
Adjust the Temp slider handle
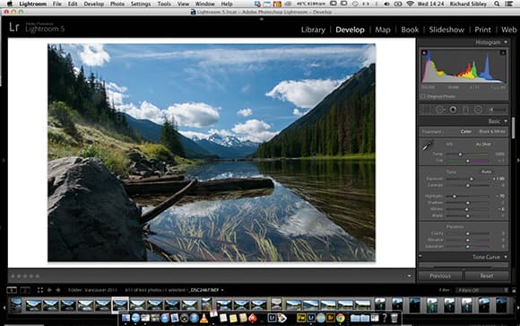(x=460, y=154)
